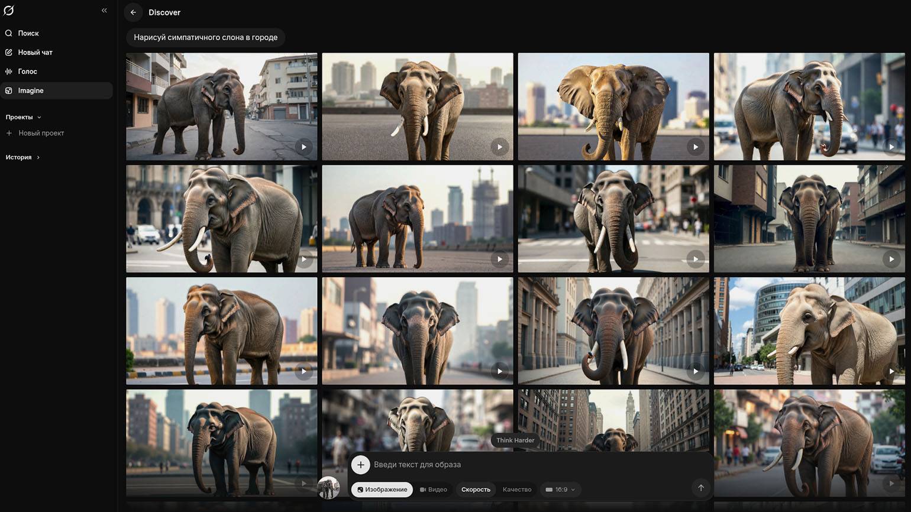Image resolution: width=911 pixels, height=512 pixels.
Task: Click the plus attach button in prompt bar
Action: coord(360,465)
